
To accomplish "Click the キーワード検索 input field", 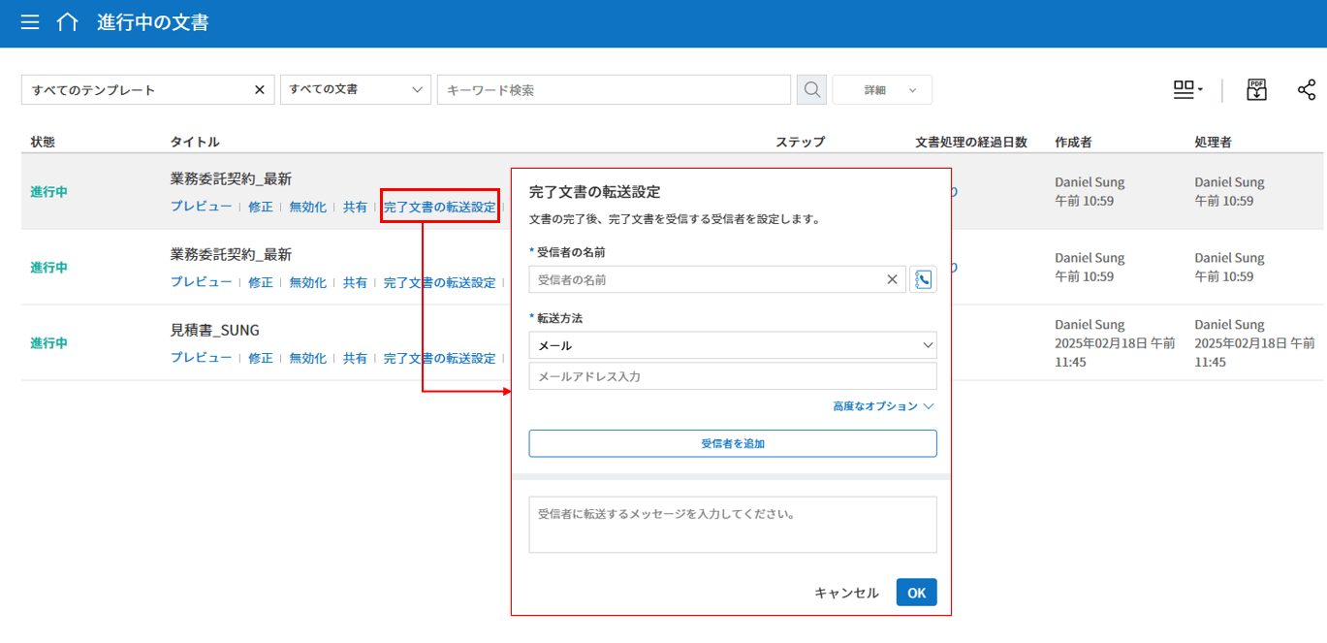I will click(x=614, y=90).
